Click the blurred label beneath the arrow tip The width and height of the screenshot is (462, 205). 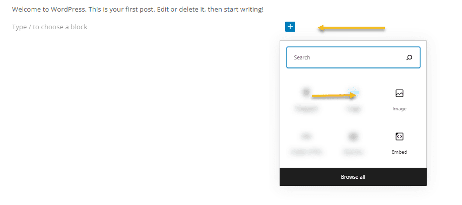click(353, 109)
